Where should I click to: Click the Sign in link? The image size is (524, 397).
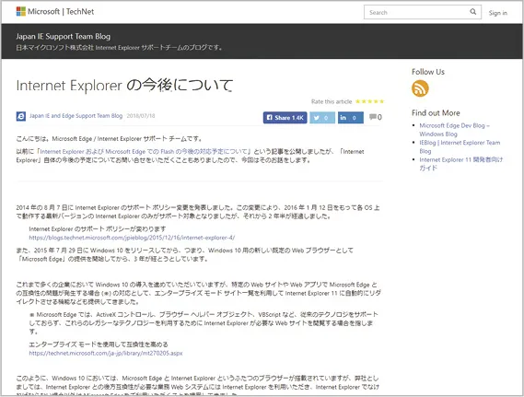498,13
